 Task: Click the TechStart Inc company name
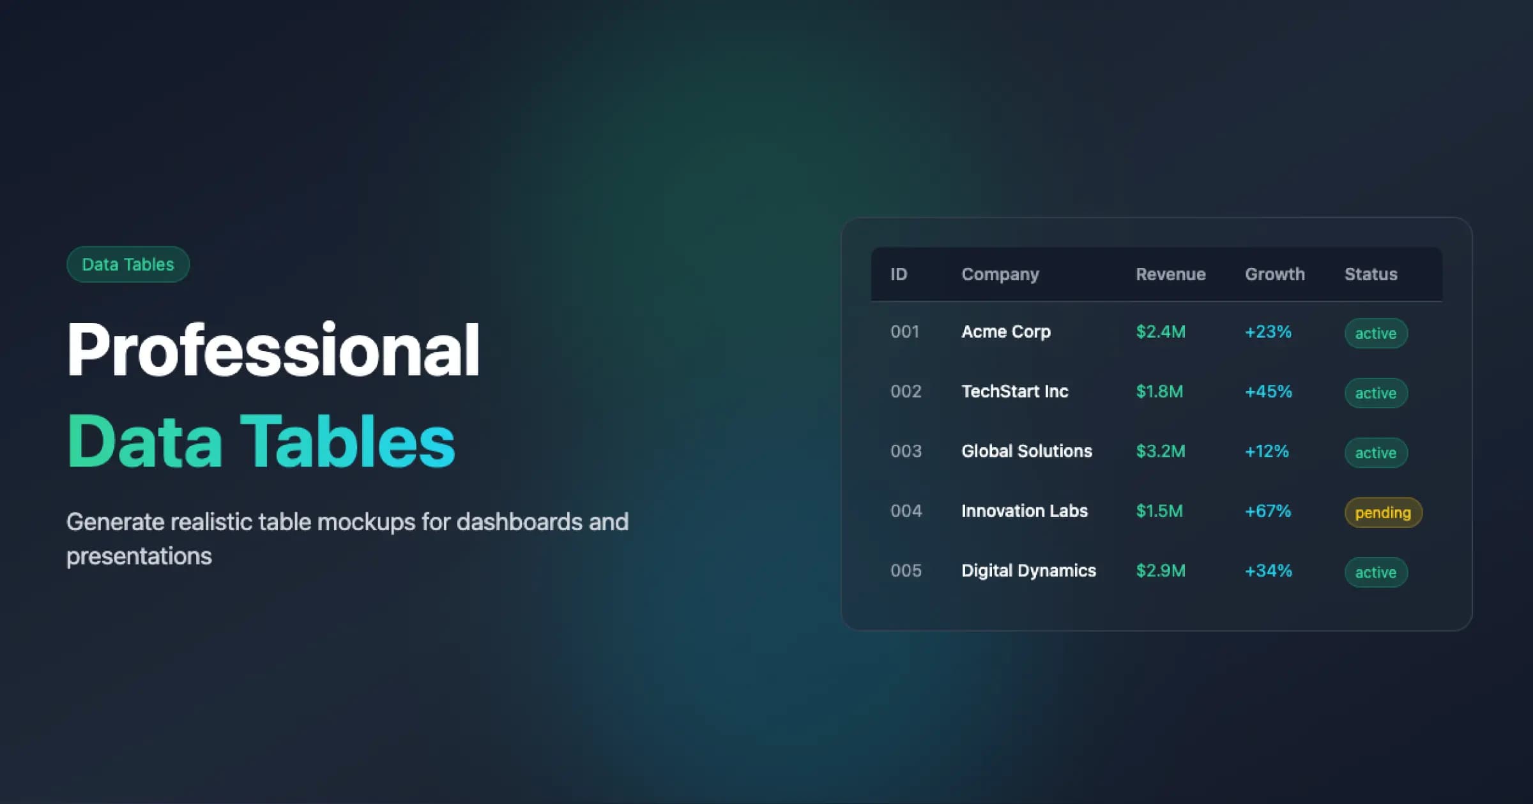pyautogui.click(x=1015, y=391)
